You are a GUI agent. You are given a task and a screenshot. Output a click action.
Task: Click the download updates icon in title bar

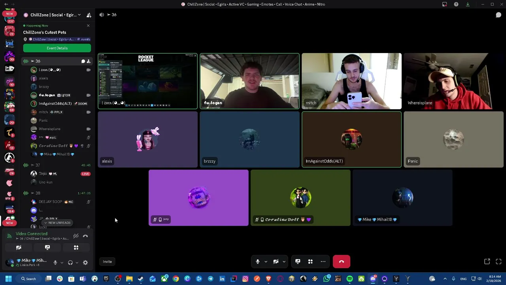[468, 4]
